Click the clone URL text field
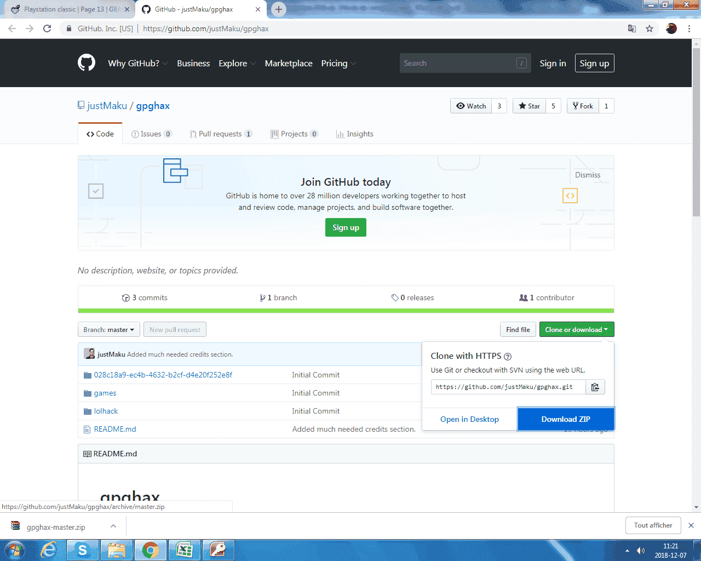The width and height of the screenshot is (701, 561). coord(508,387)
